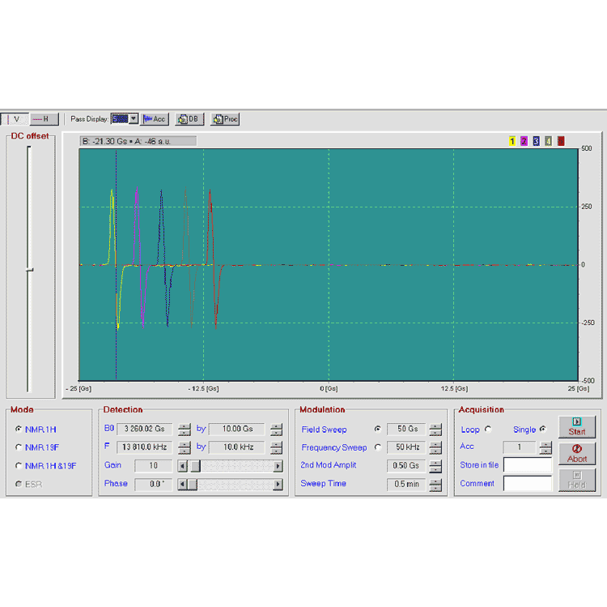607x607 pixels.
Task: Click the Start acquisition button
Action: 577,427
